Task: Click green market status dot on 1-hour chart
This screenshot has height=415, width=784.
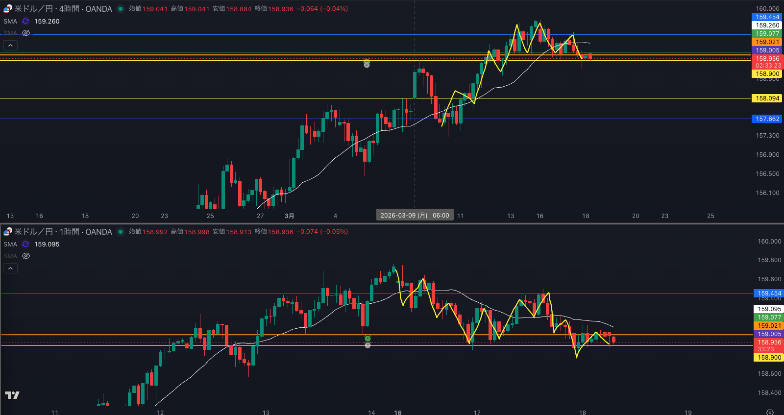Action: pyautogui.click(x=121, y=232)
